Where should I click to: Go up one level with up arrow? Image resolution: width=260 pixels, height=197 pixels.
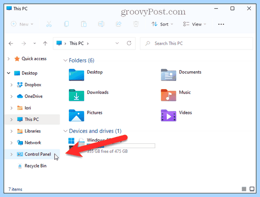[x=45, y=44]
